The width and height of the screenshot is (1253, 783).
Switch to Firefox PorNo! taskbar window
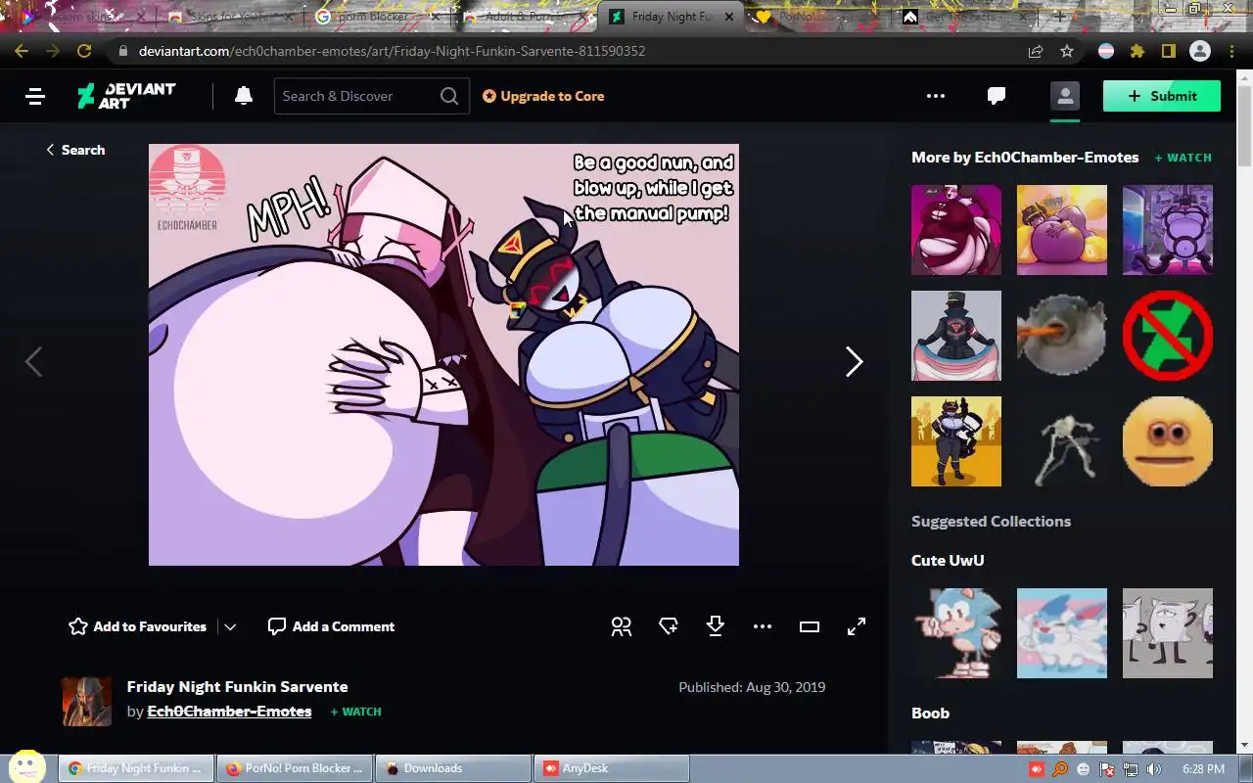[x=295, y=768]
